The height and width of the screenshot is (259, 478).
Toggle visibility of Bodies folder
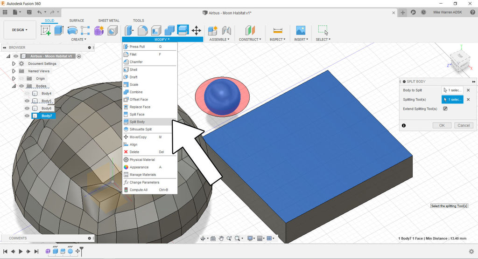click(x=21, y=86)
